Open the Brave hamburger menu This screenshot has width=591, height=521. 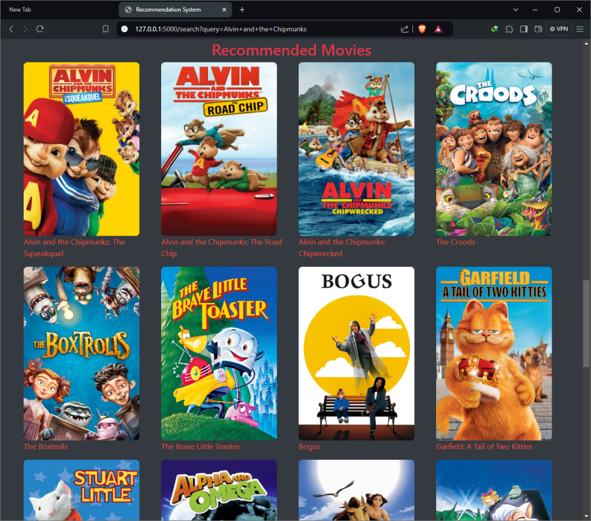point(580,29)
